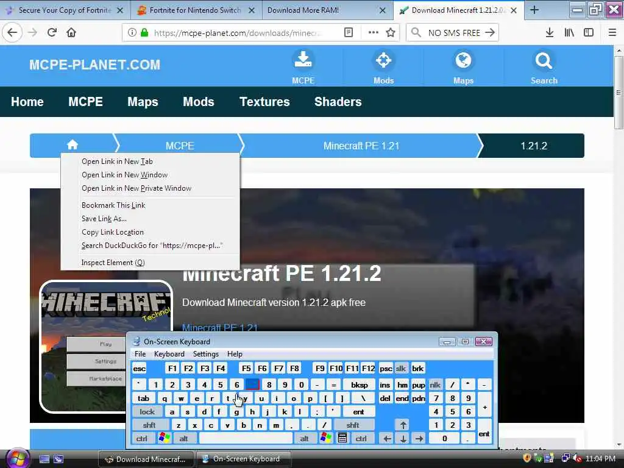This screenshot has width=624, height=468.
Task: Open page actions three-dot menu
Action: point(373,33)
